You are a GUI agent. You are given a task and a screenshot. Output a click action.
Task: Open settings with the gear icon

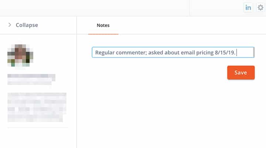click(260, 7)
